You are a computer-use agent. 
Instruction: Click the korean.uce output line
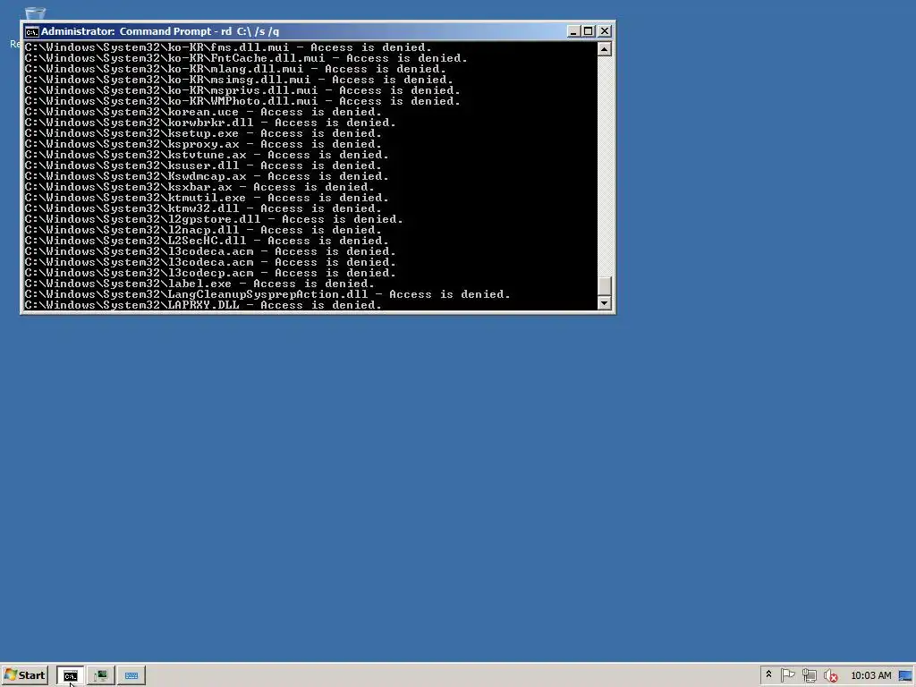[203, 112]
